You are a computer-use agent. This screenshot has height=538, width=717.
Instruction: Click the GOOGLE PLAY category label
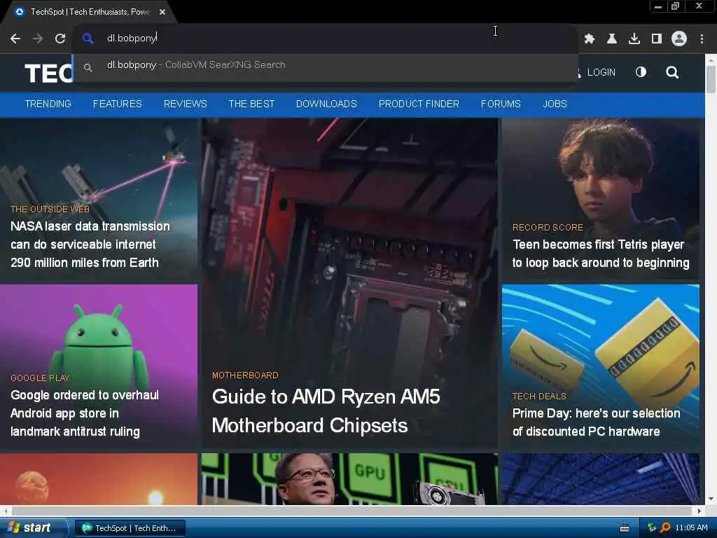[x=40, y=378]
